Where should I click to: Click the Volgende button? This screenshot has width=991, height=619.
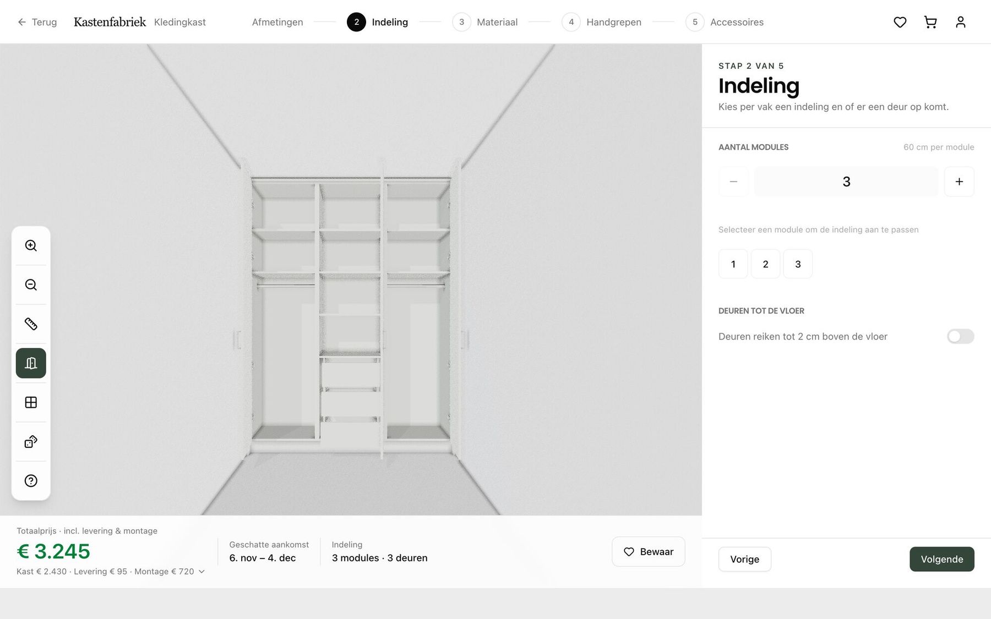tap(942, 559)
